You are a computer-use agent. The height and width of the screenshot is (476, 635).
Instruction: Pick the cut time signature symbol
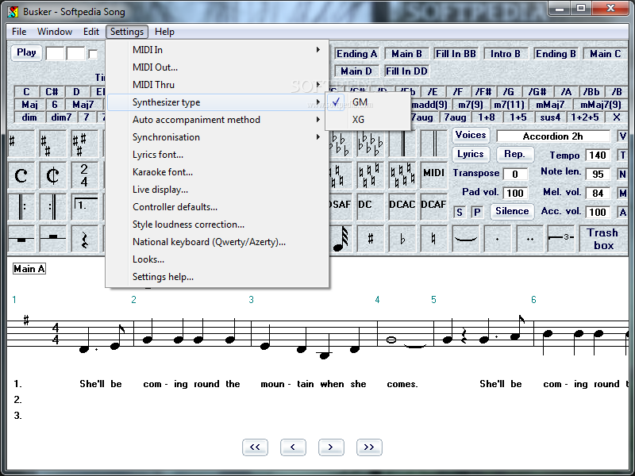(52, 175)
